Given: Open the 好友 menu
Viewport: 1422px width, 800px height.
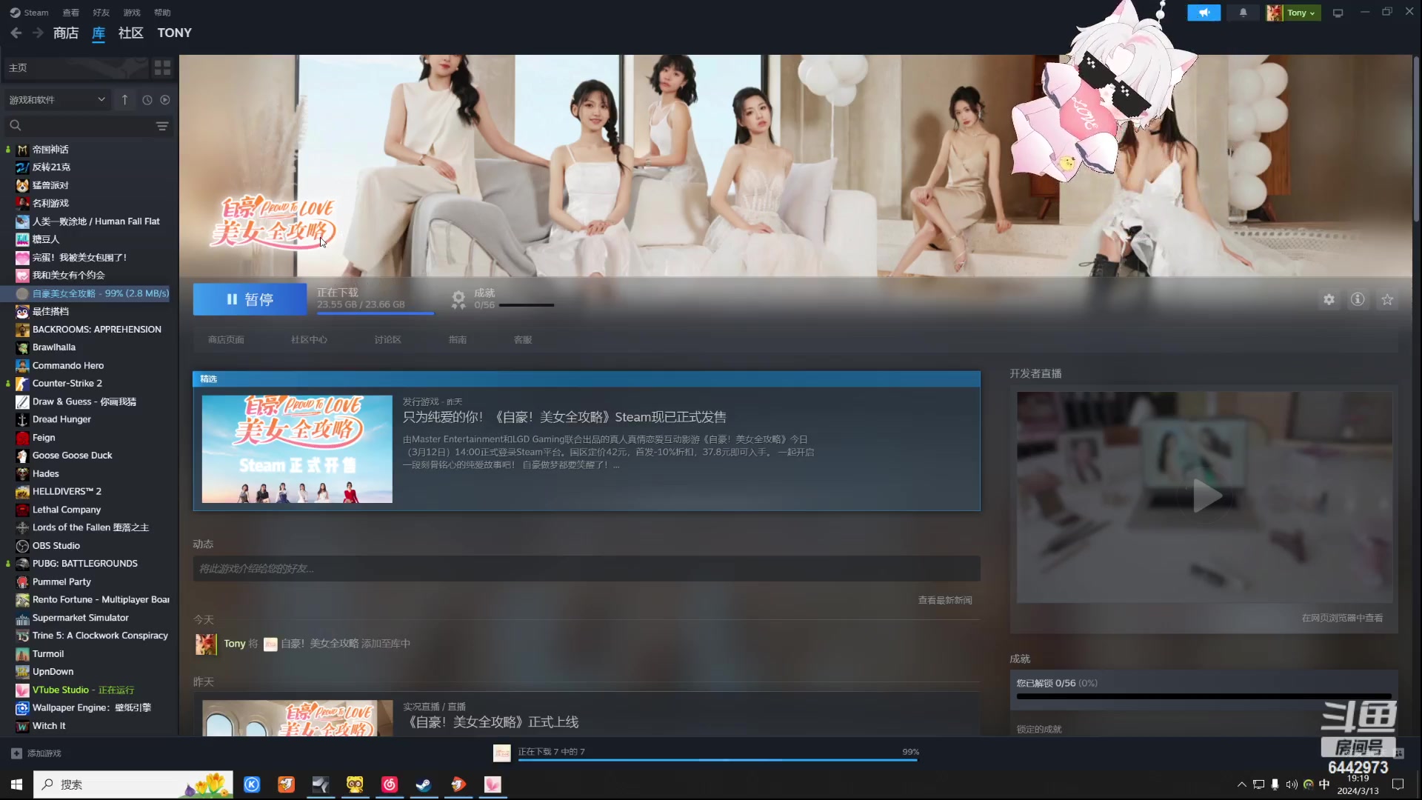Looking at the screenshot, I should pyautogui.click(x=101, y=13).
